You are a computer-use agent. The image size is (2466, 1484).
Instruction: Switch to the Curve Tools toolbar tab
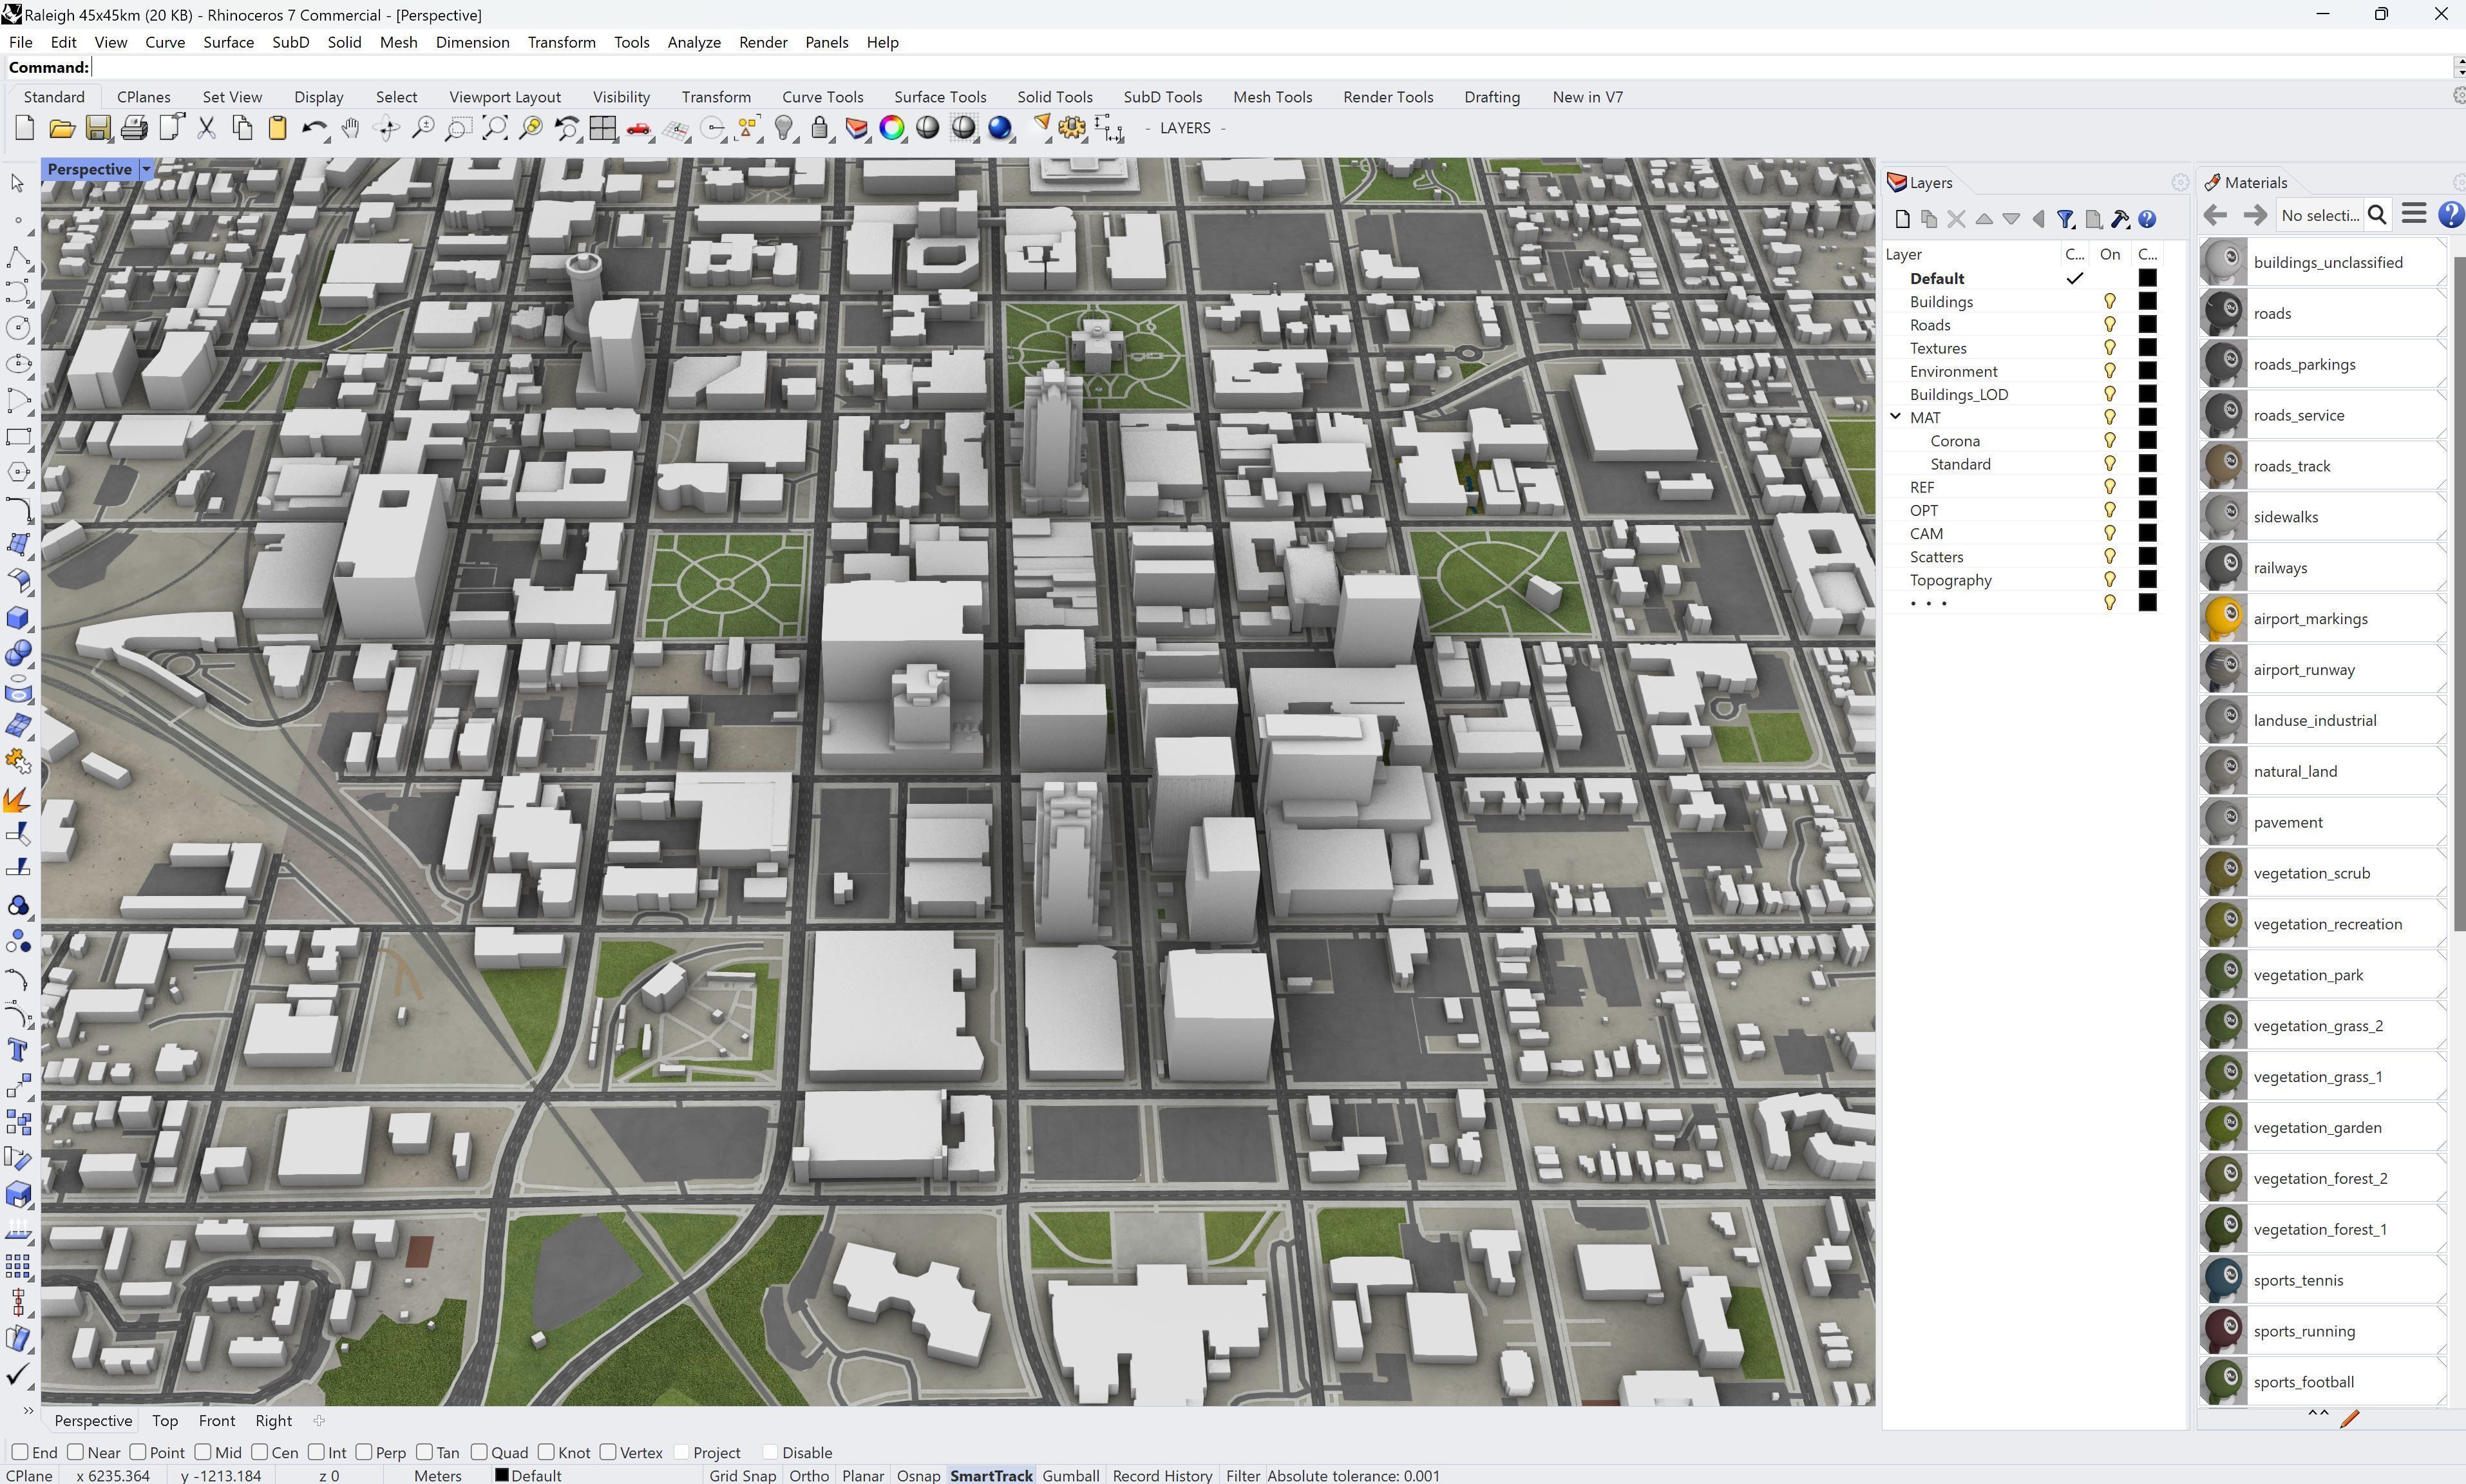point(822,97)
